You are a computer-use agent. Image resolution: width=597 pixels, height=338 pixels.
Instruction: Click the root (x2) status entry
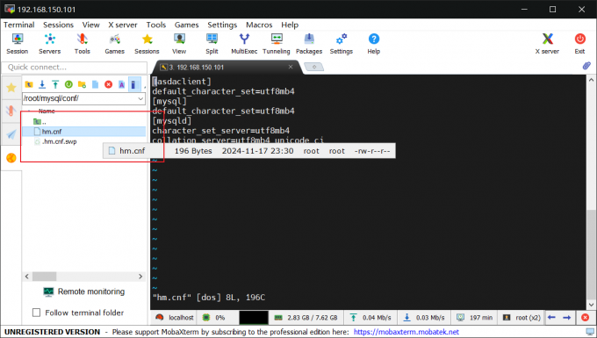[x=522, y=318]
